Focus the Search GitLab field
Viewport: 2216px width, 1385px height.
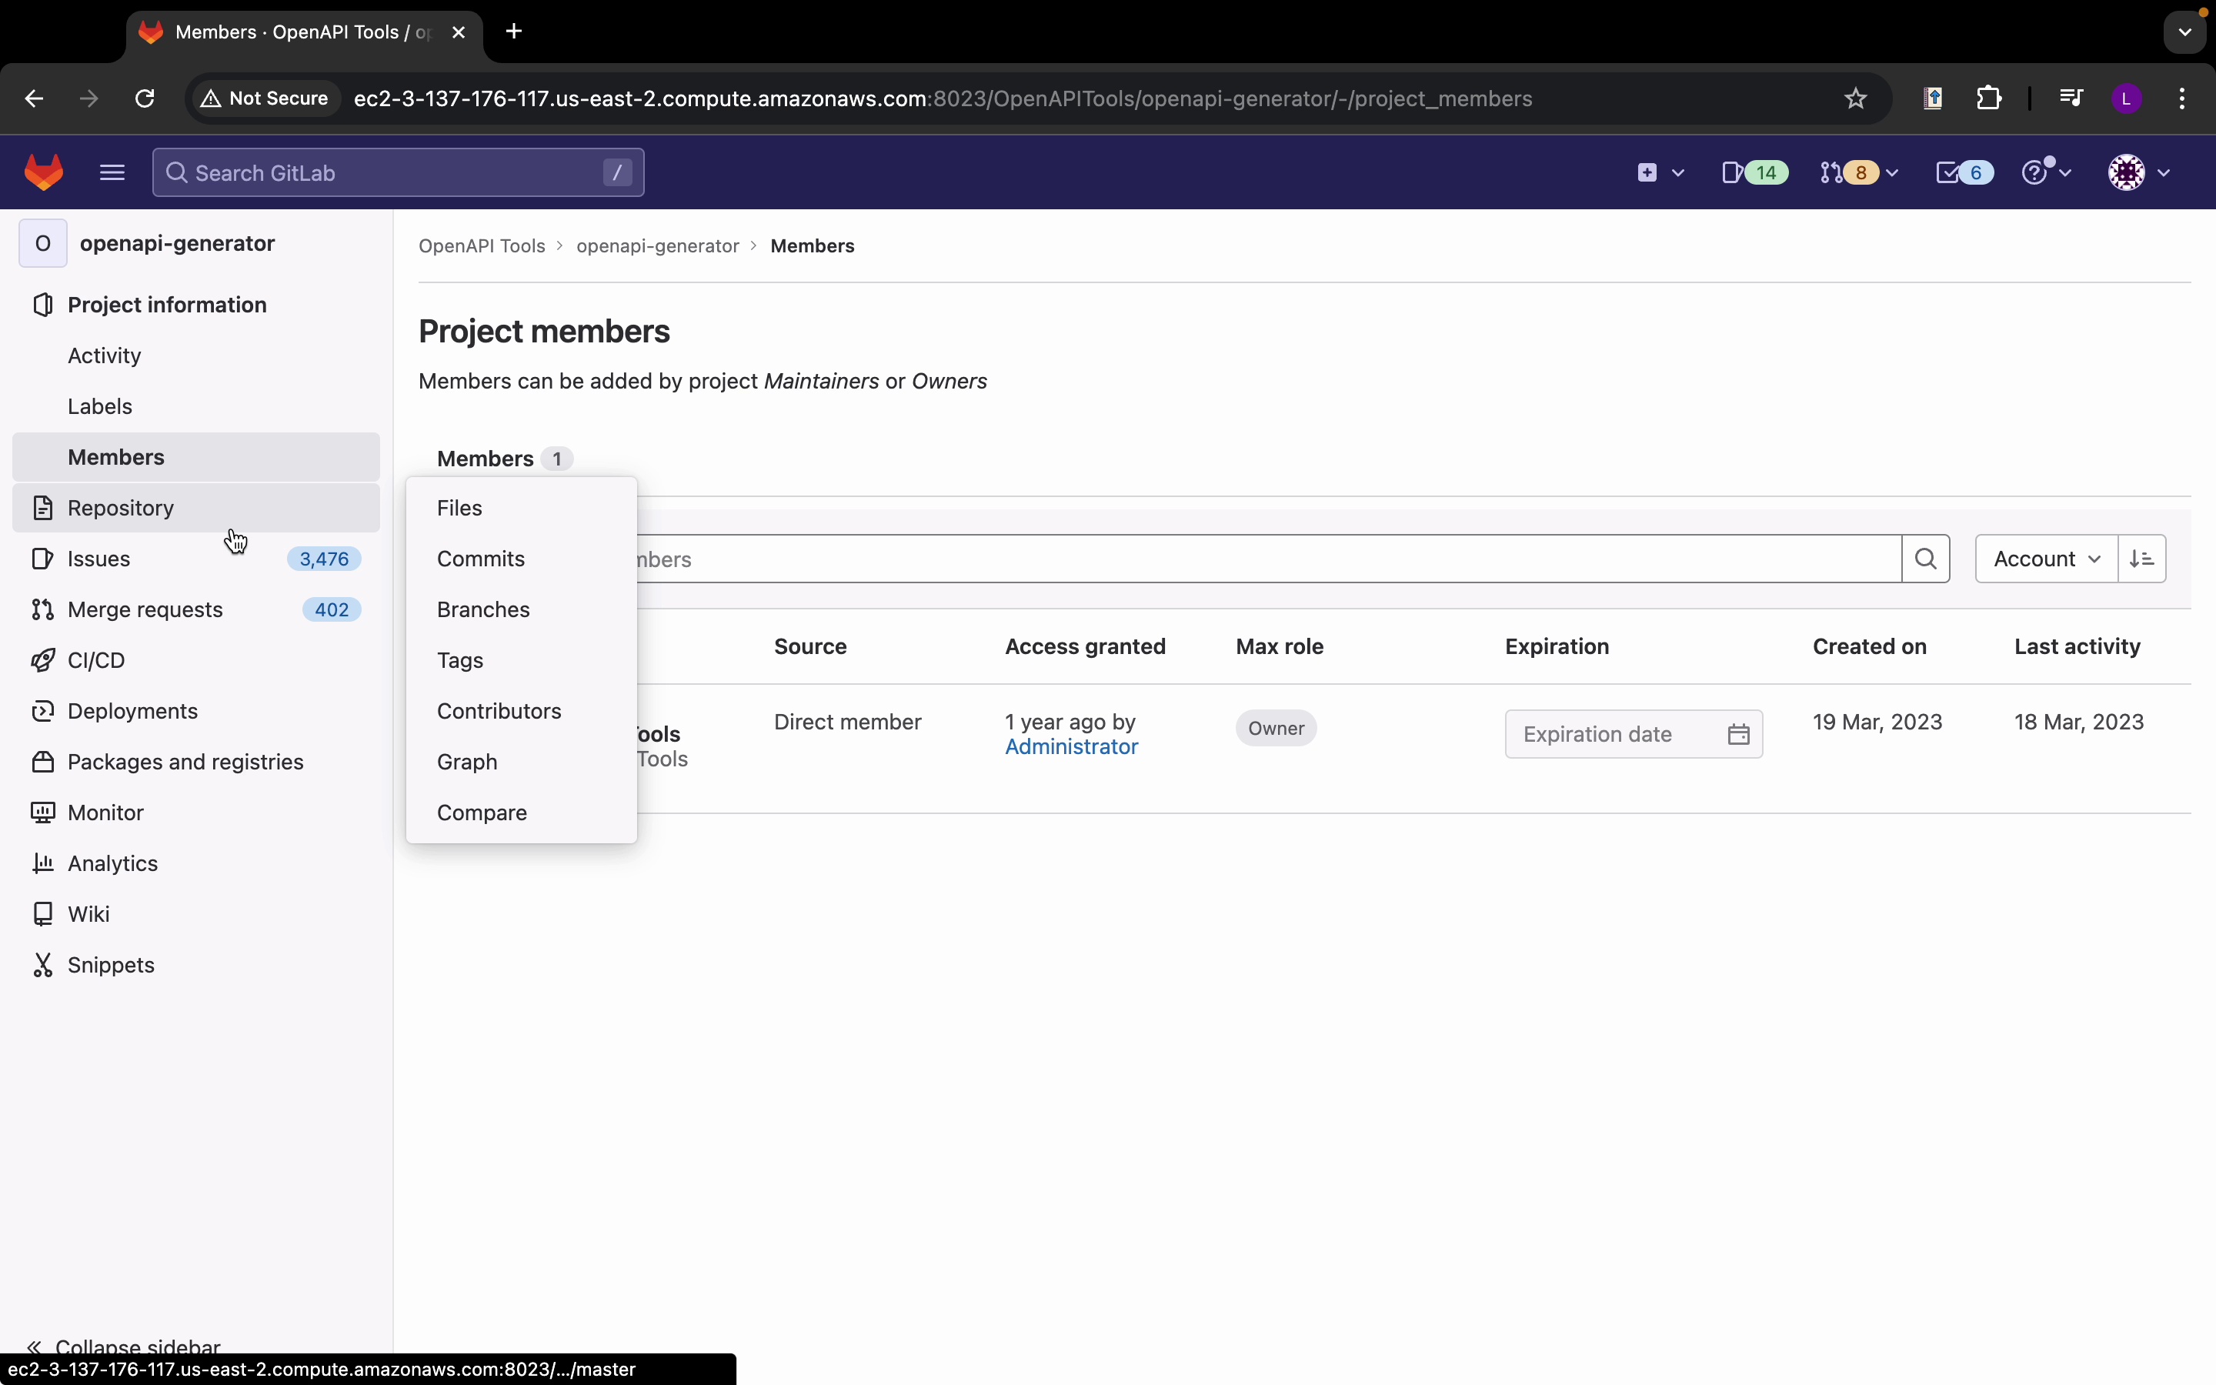(394, 172)
